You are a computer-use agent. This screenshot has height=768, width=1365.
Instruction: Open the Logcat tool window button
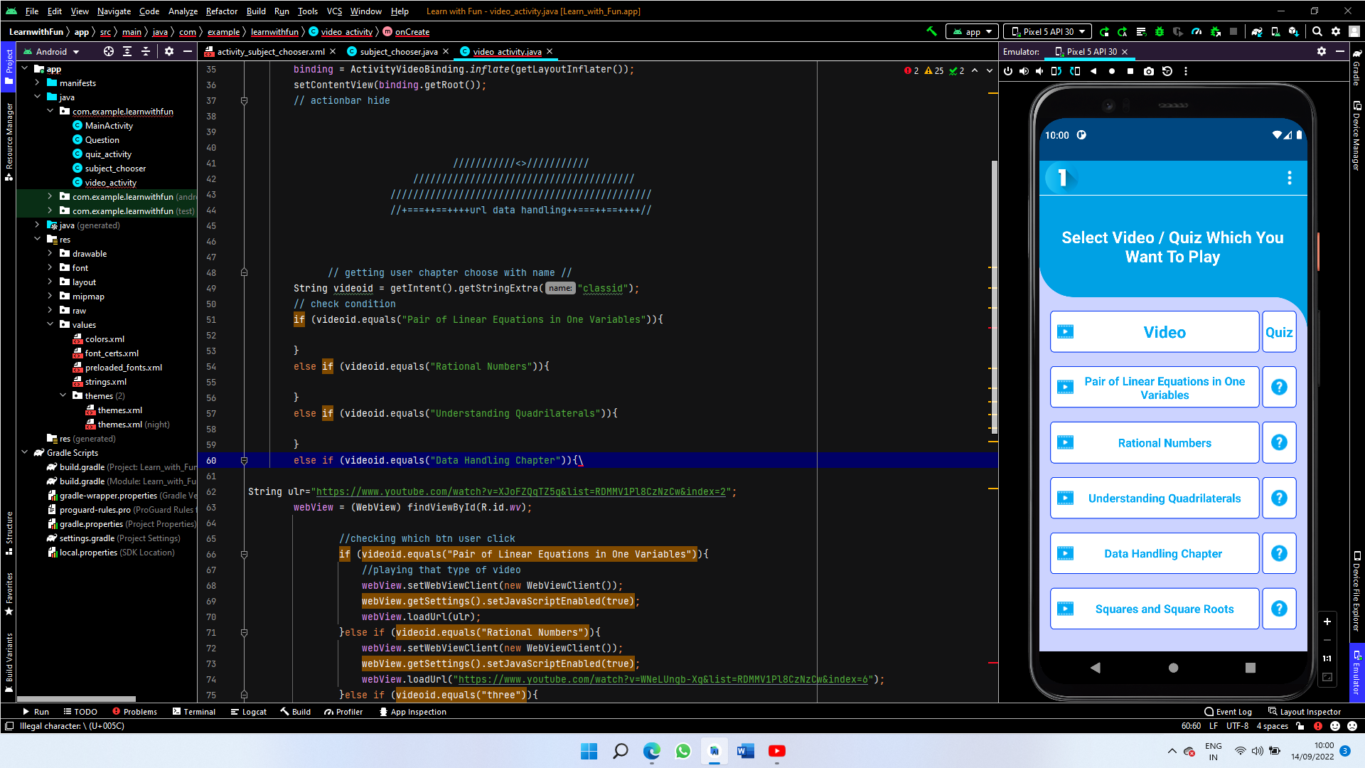249,712
